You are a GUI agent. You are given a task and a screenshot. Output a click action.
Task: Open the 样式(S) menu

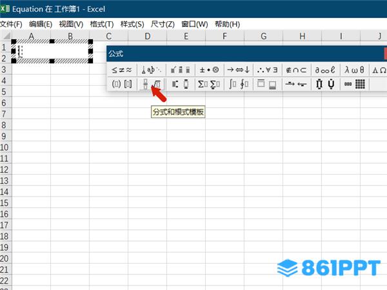click(132, 24)
